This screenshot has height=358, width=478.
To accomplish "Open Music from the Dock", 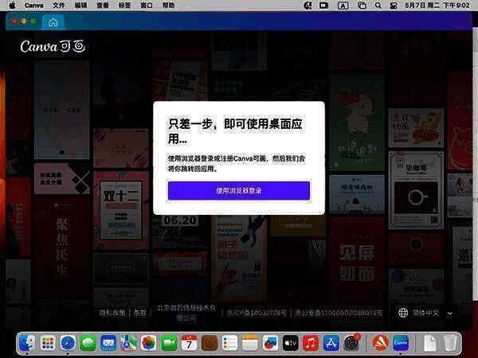I will (311, 343).
